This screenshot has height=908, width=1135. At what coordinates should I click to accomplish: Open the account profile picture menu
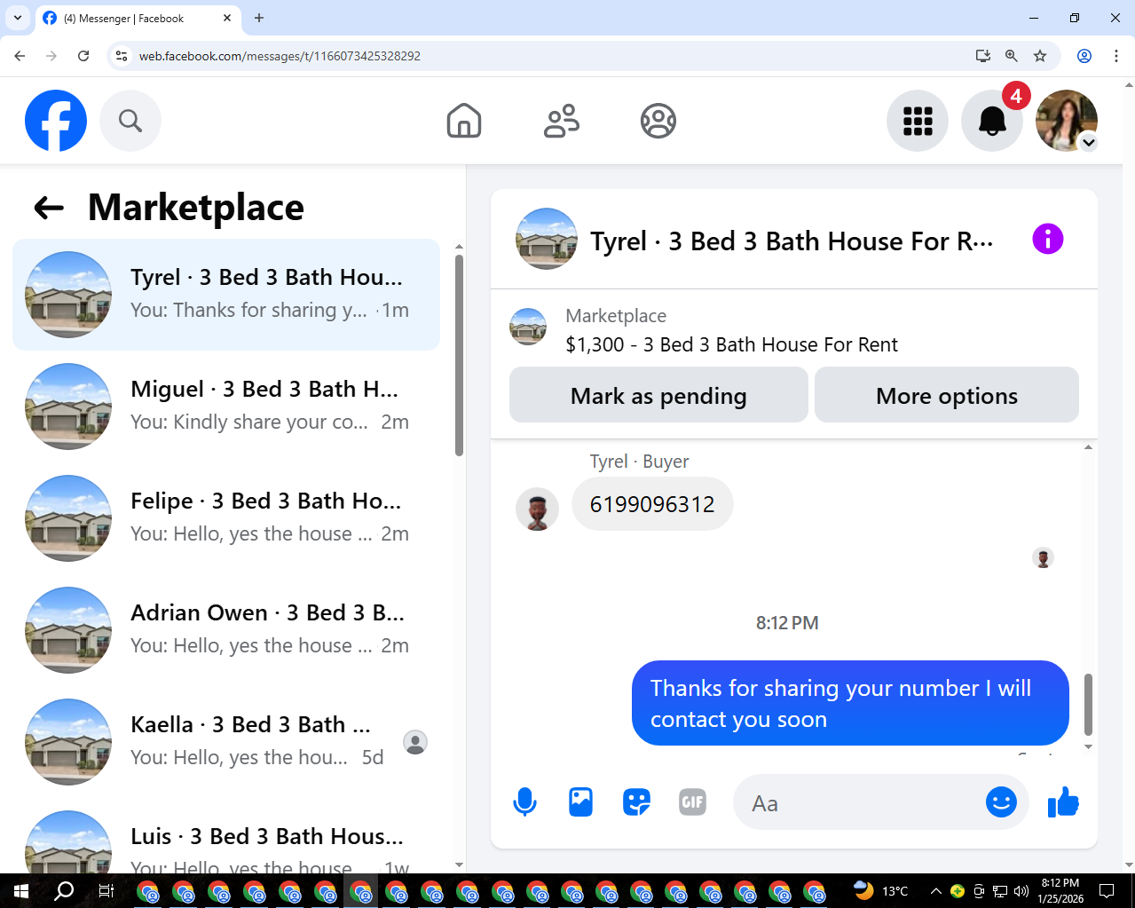[x=1067, y=121]
